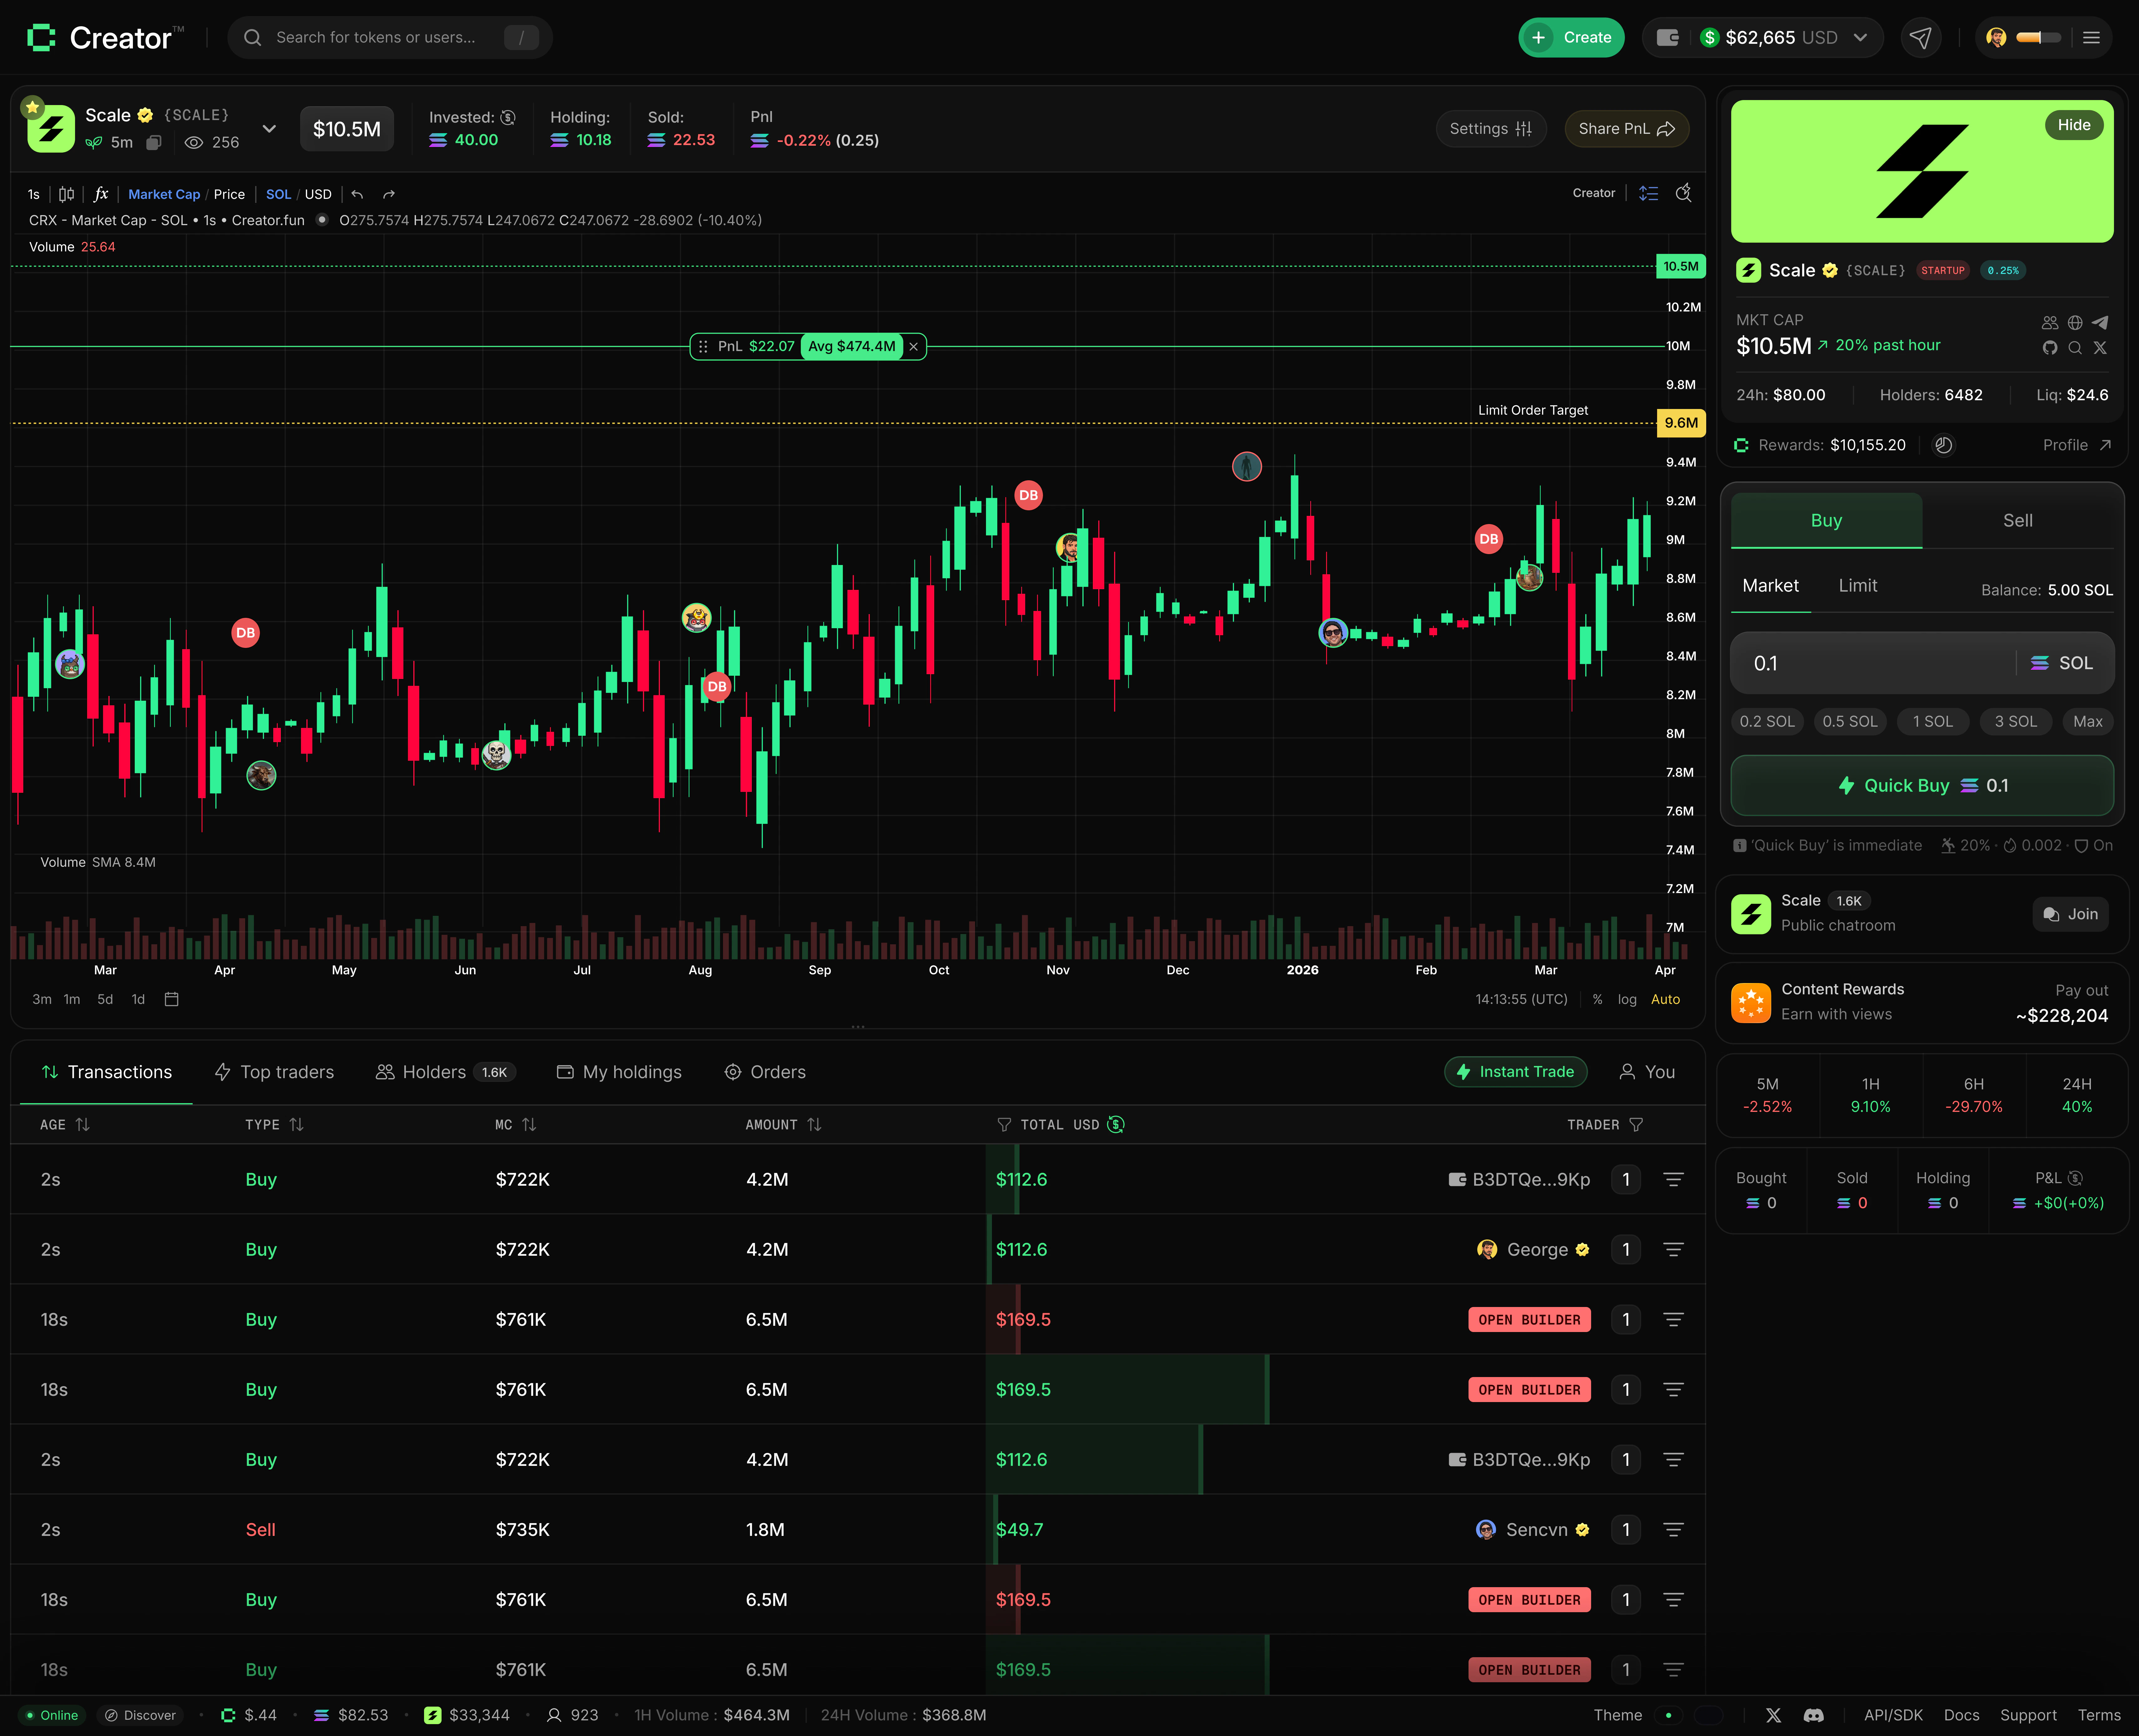This screenshot has height=1736, width=2139.
Task: Toggle Total USD currency display icon
Action: (1116, 1125)
